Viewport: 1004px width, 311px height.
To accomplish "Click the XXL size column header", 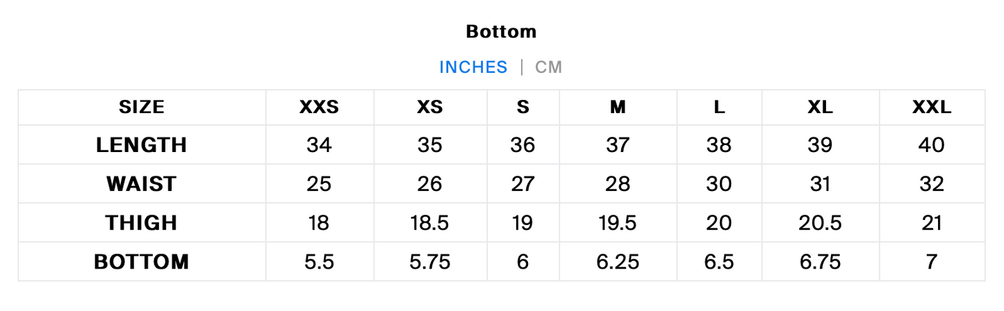I will pyautogui.click(x=932, y=107).
